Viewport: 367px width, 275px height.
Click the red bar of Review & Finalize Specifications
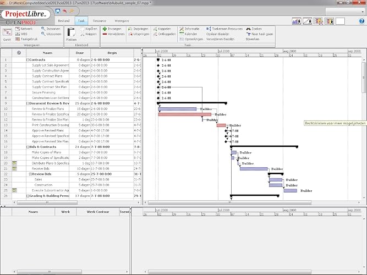click(x=185, y=114)
